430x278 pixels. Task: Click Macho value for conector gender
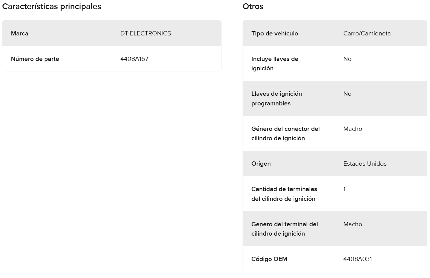(353, 129)
